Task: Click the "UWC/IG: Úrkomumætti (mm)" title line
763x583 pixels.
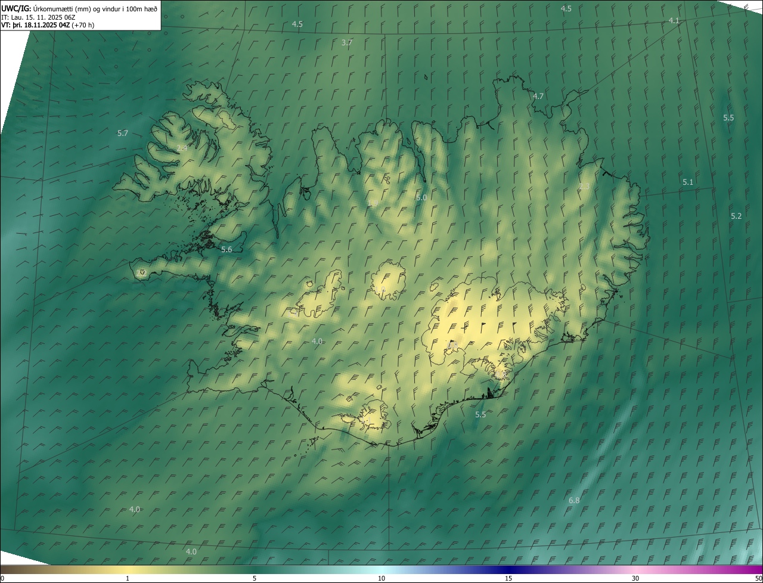Action: coord(79,8)
